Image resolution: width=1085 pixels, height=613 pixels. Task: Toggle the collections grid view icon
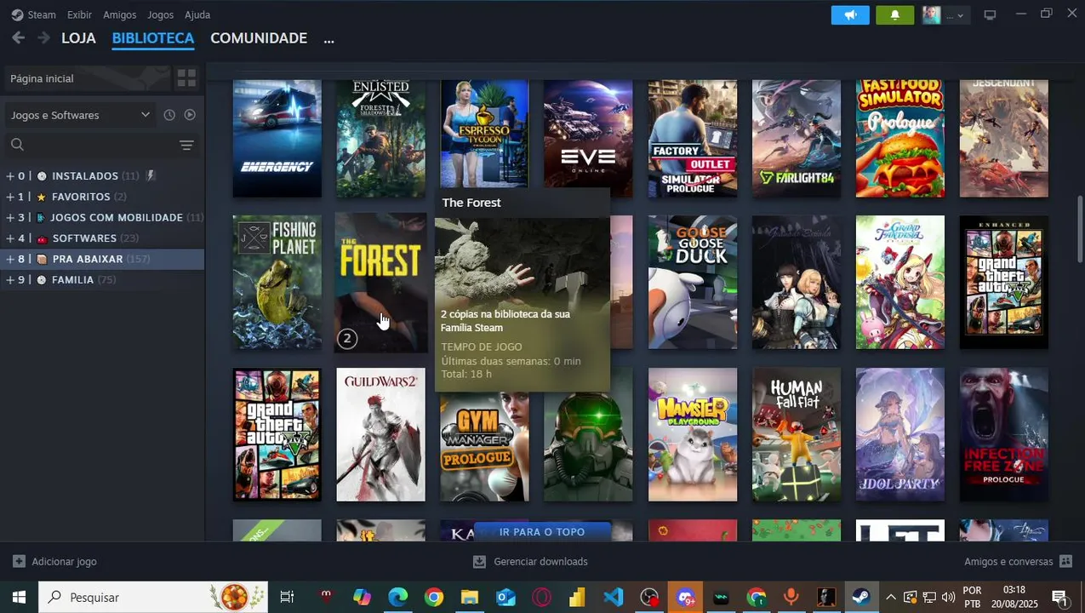186,78
